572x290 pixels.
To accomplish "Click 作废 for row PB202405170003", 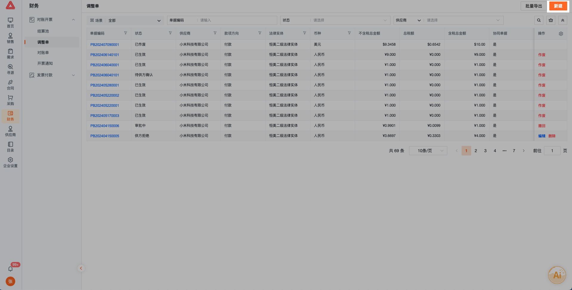I will coord(542,116).
